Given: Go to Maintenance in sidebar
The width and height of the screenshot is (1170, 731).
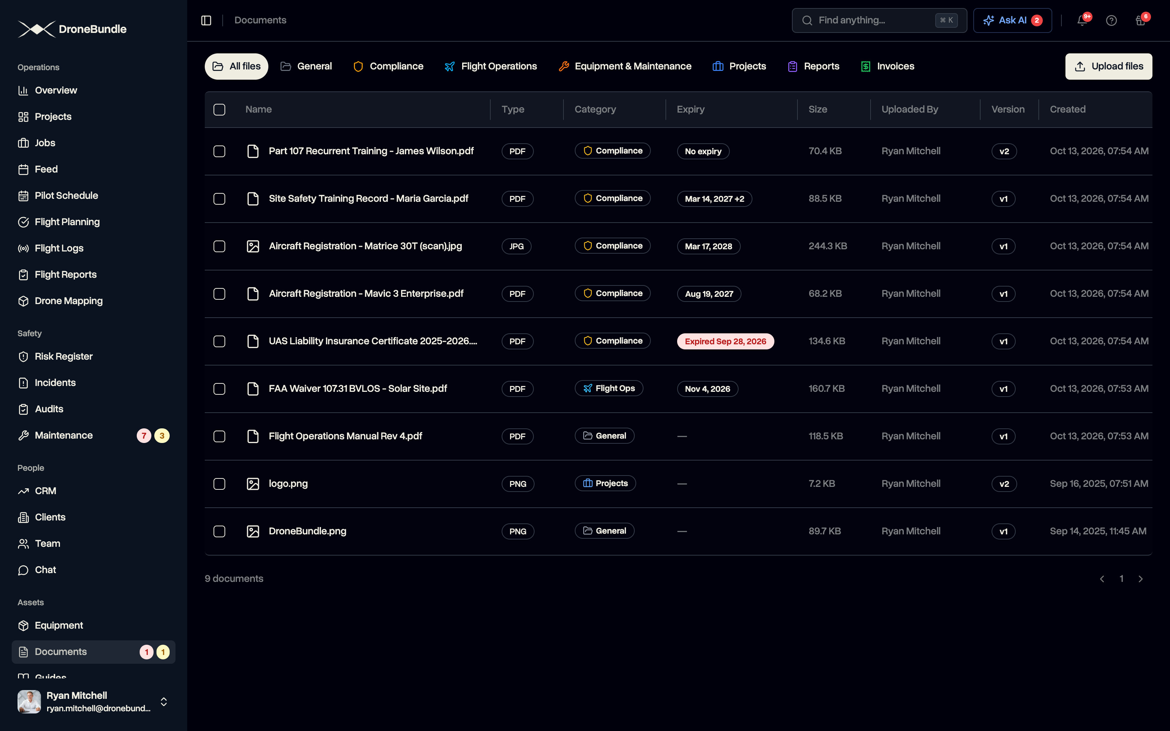Looking at the screenshot, I should click(x=93, y=435).
